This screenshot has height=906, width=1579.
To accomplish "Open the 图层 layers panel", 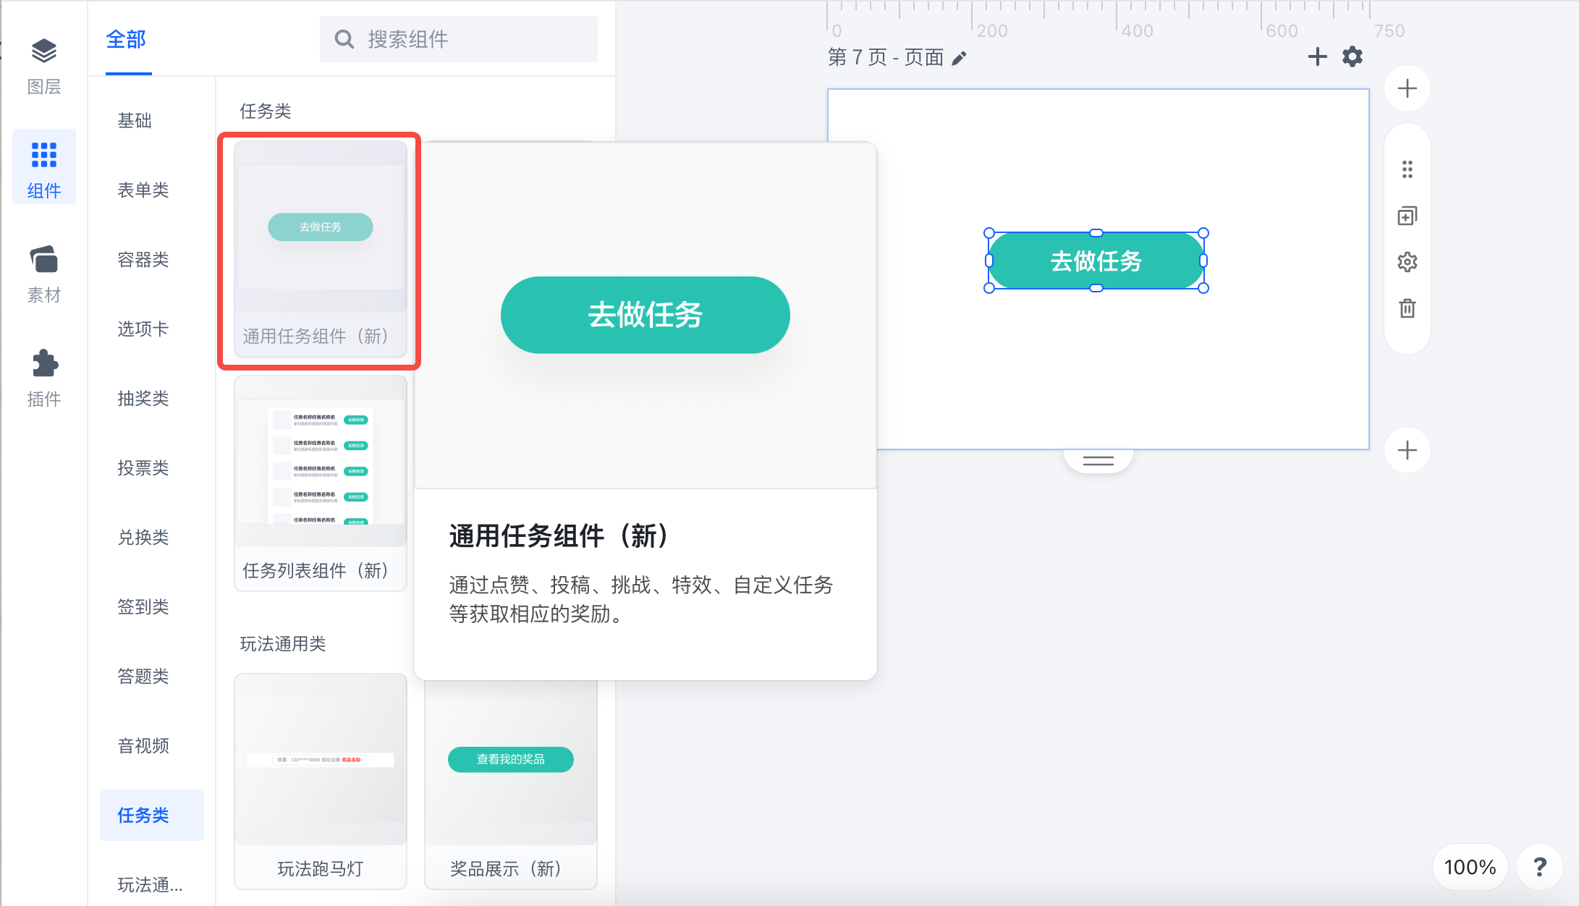I will [44, 67].
